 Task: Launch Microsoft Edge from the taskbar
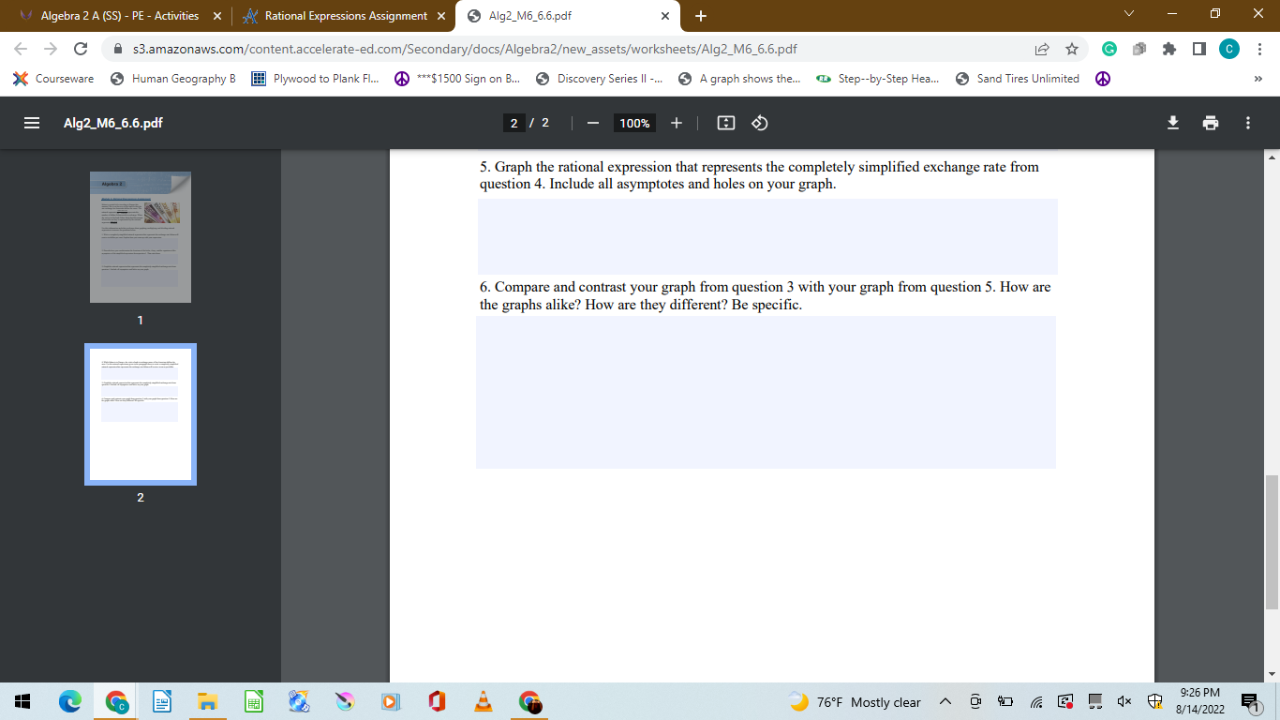pos(70,701)
